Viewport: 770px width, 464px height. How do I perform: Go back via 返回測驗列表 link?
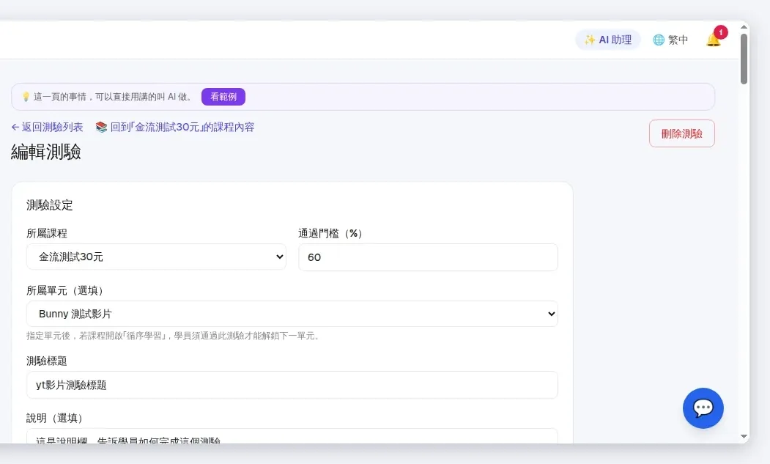[x=47, y=128]
